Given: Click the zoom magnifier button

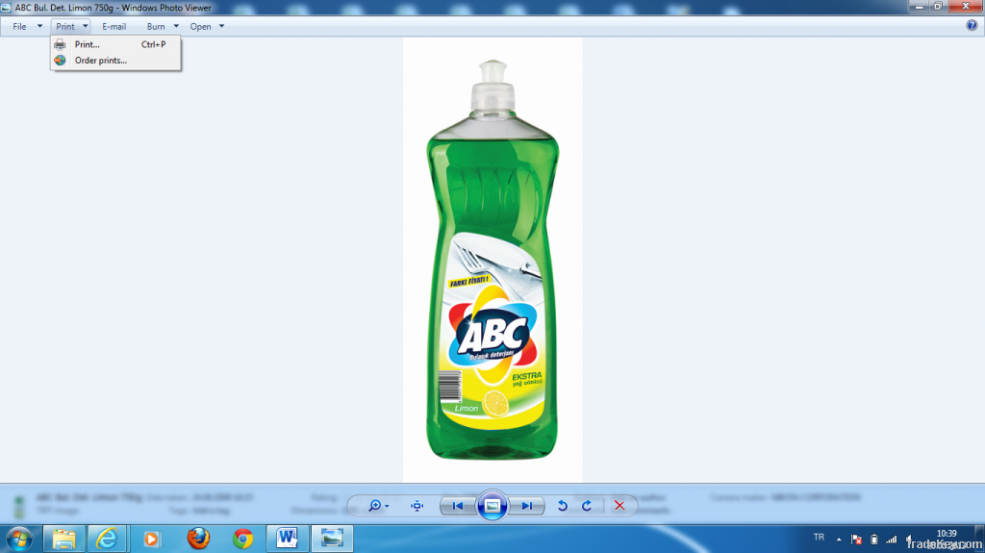Looking at the screenshot, I should coord(375,506).
